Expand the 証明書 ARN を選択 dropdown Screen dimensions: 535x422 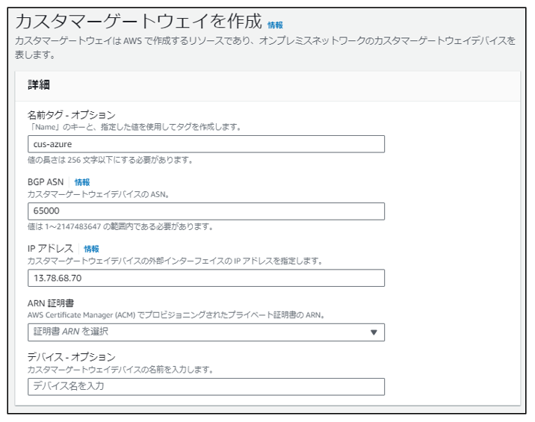coord(206,332)
